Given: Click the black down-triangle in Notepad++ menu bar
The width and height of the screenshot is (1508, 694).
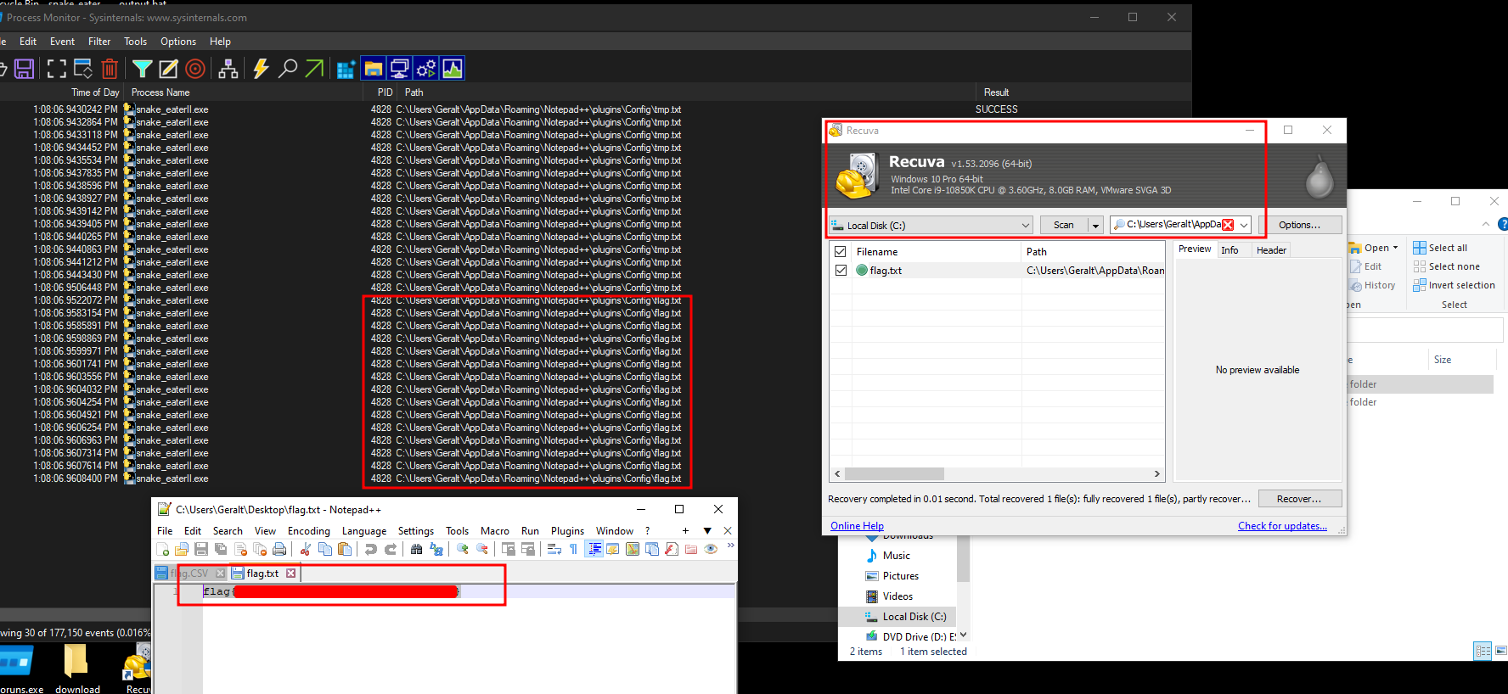Looking at the screenshot, I should point(707,531).
